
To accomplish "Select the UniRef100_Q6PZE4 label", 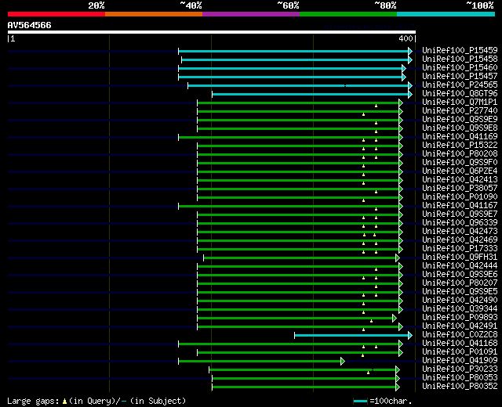I will point(460,171).
